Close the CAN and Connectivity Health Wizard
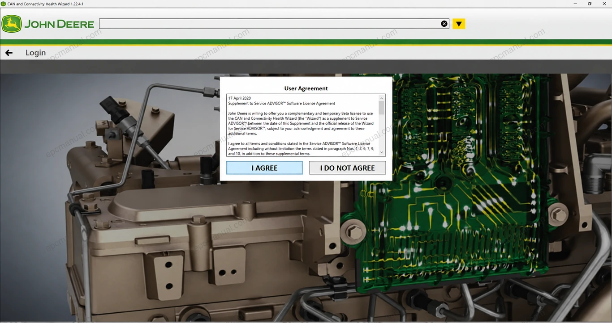Screen dimensions: 612x323 [604, 4]
